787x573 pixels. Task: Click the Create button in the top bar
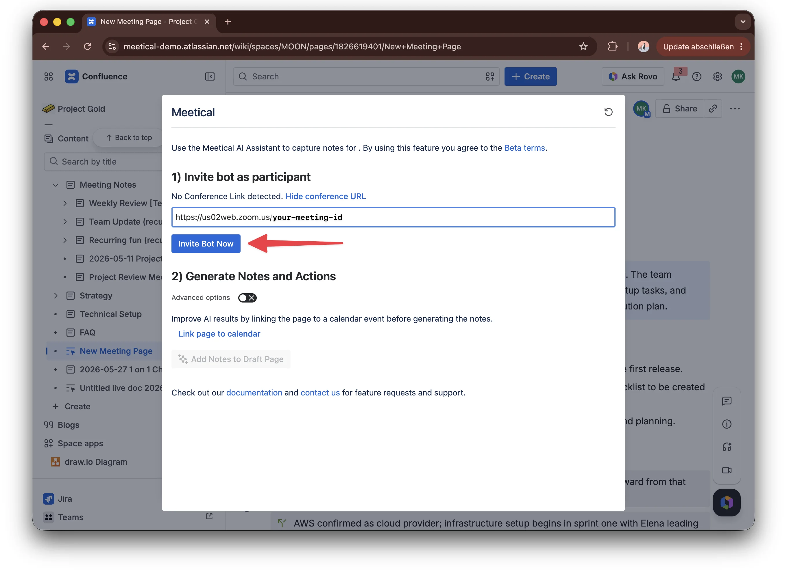(x=530, y=76)
